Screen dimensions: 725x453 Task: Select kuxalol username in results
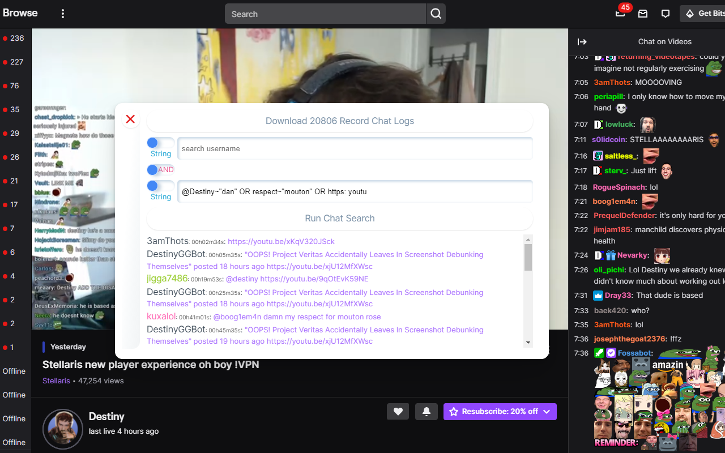(x=161, y=317)
